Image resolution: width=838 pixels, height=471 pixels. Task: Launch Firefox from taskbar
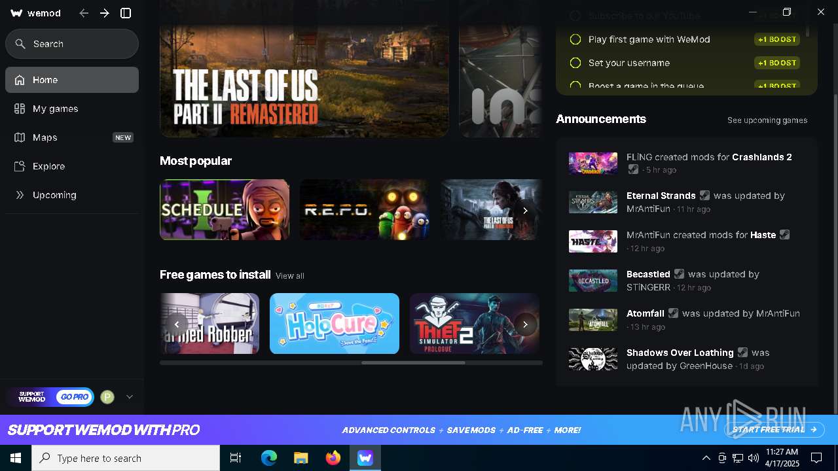tap(333, 458)
